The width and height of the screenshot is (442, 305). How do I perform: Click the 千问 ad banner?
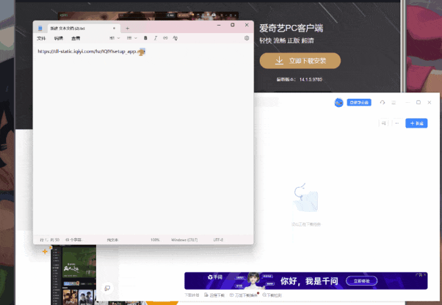[x=306, y=281]
